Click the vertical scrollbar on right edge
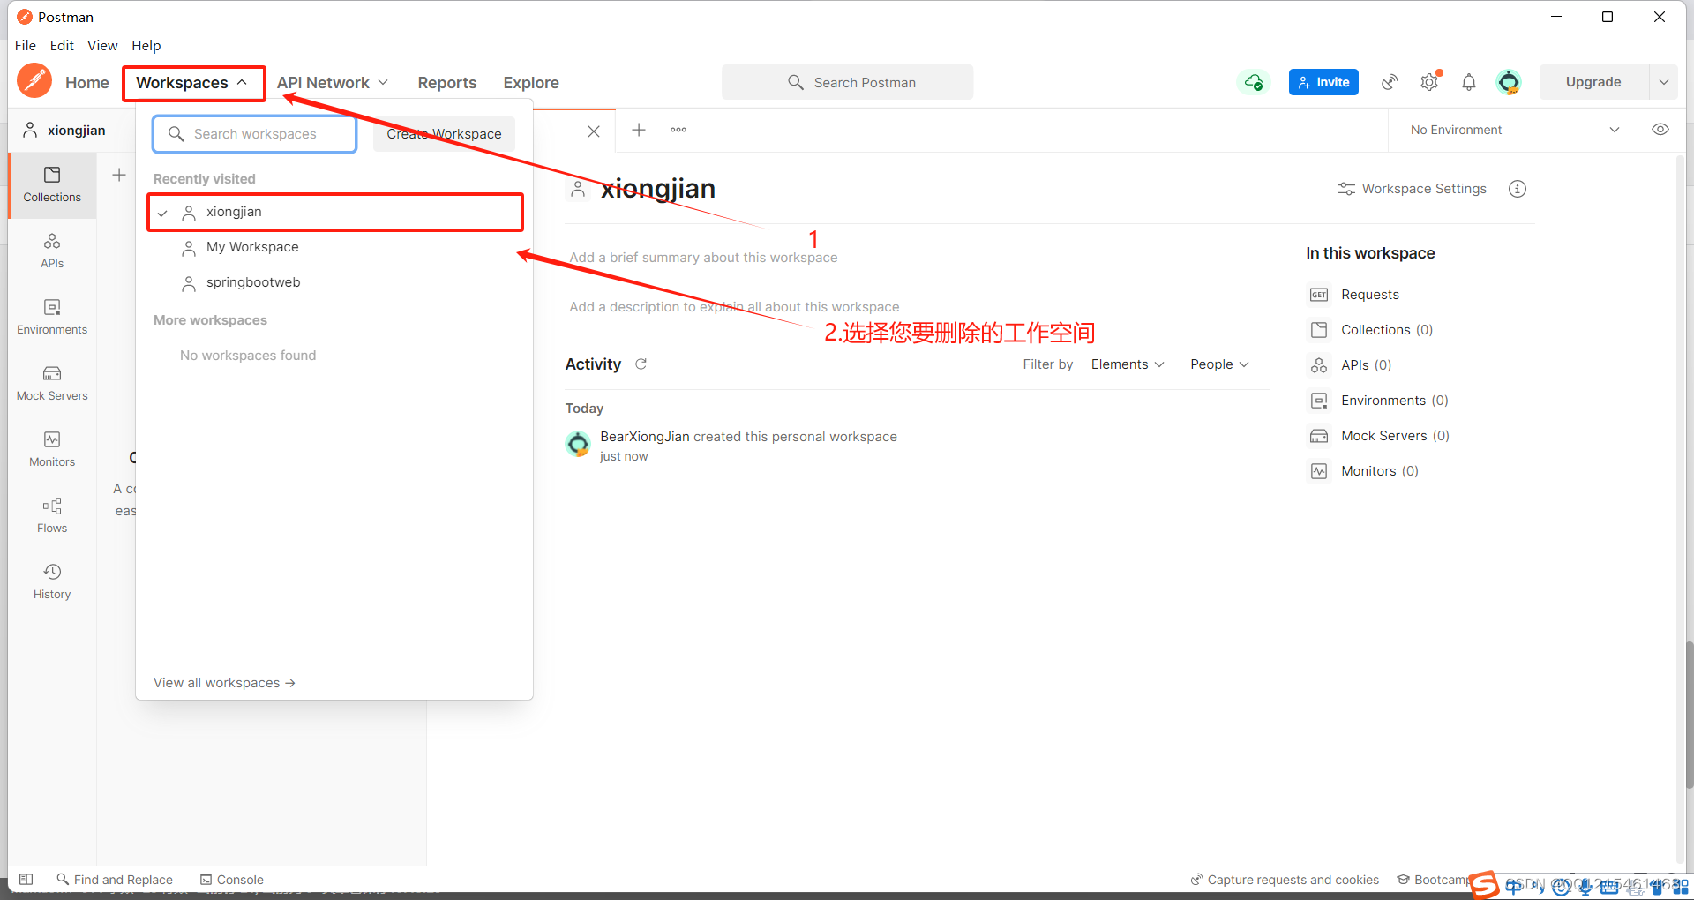Viewport: 1694px width, 900px height. [x=1689, y=715]
